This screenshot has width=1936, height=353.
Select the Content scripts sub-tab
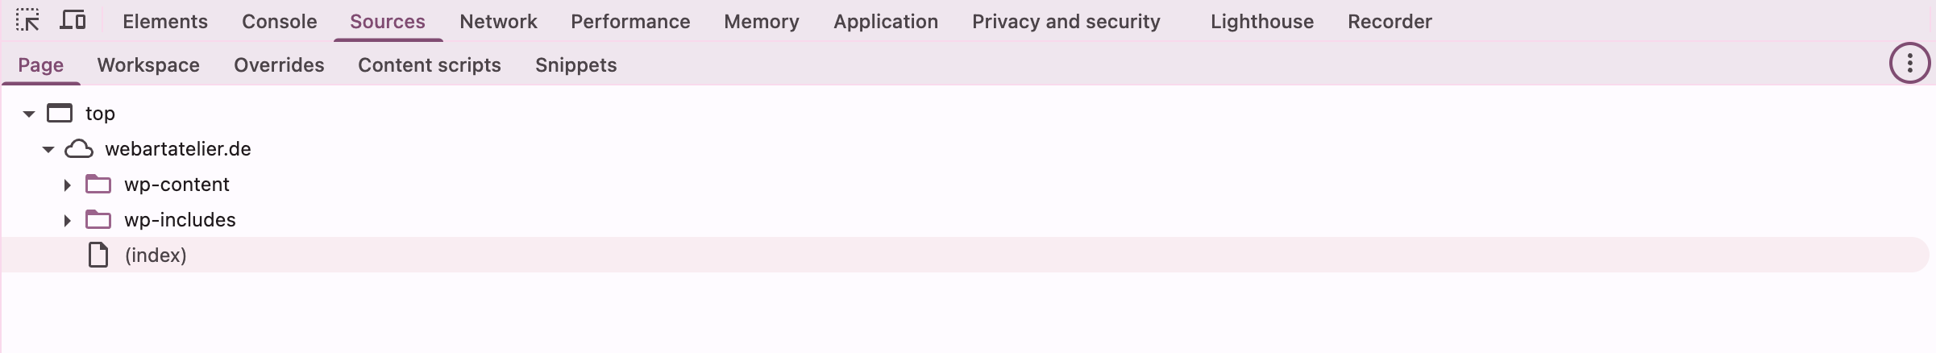pos(430,65)
